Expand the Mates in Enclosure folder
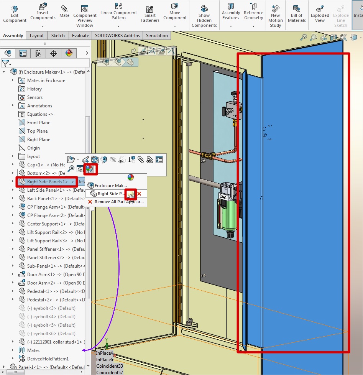This screenshot has width=363, height=375. coord(13,81)
